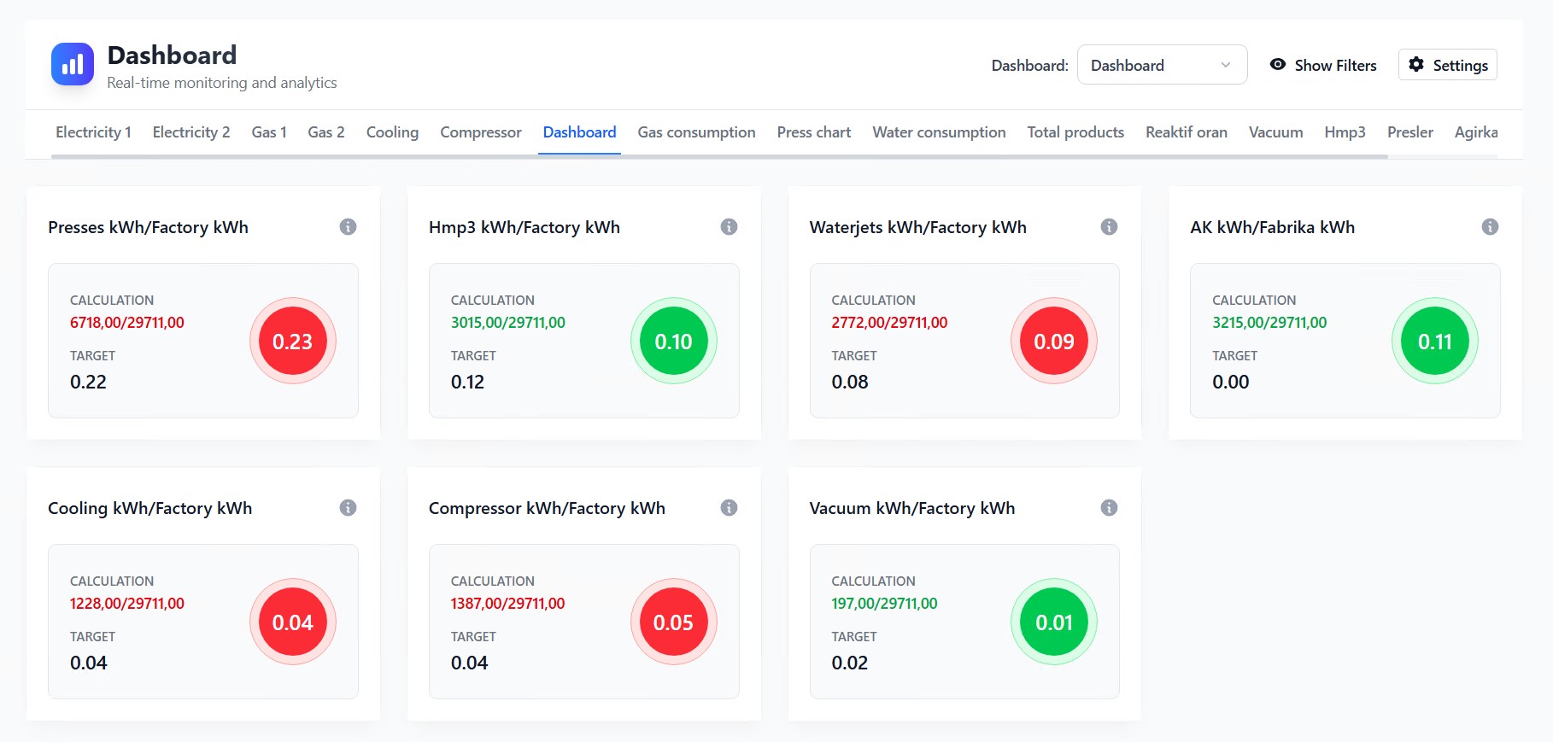
Task: Open info for Compressor kWh/Factory kWh
Action: tap(729, 508)
